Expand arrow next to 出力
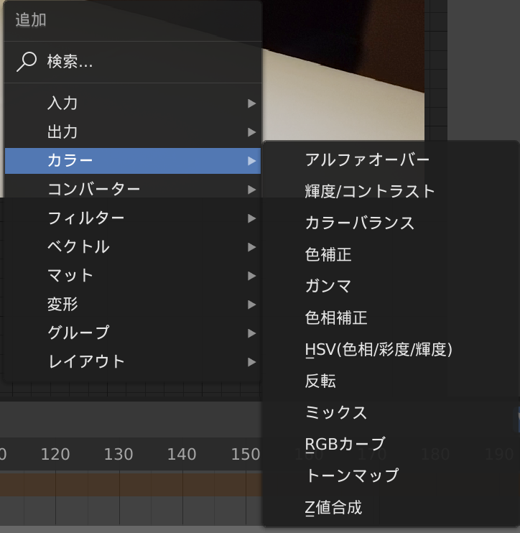 tap(251, 132)
